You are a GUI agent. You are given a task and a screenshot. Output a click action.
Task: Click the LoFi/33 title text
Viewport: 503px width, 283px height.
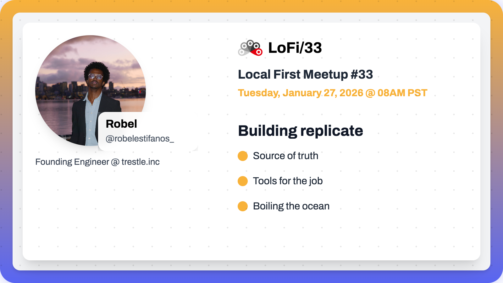point(295,48)
